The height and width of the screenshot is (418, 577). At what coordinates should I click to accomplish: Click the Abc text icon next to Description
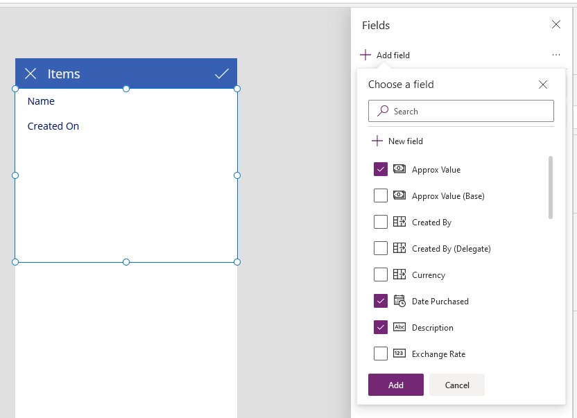tap(399, 327)
